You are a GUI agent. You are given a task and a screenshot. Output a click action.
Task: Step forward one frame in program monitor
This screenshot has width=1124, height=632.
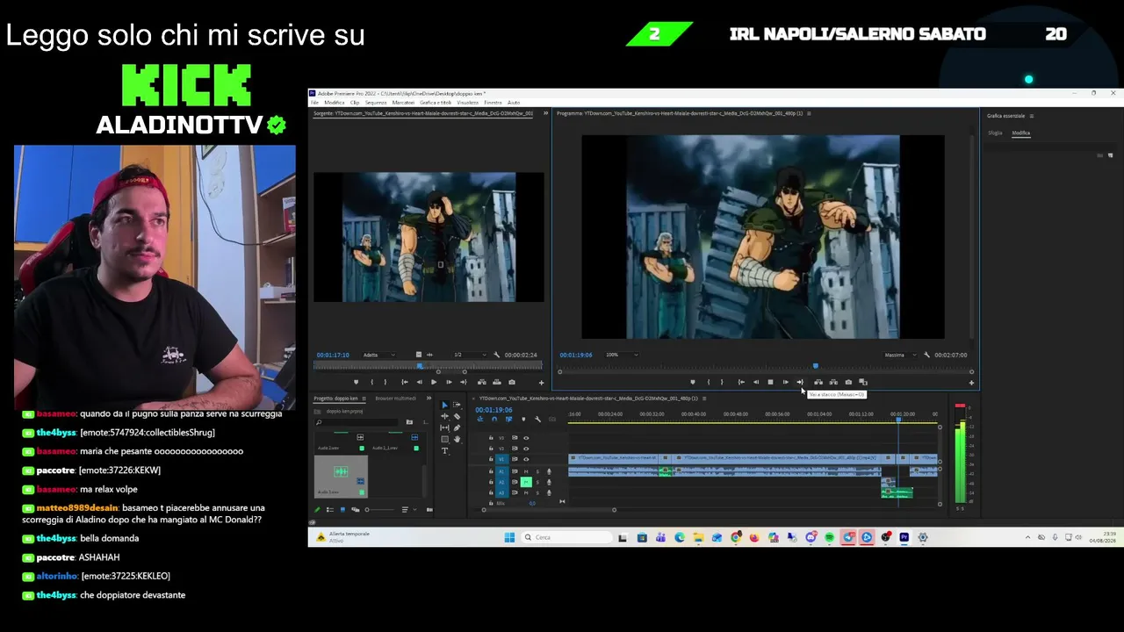tap(785, 382)
